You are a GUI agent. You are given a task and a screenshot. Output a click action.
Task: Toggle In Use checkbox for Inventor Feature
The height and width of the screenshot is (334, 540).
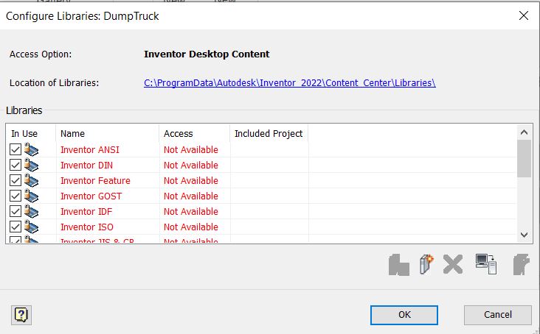15,180
